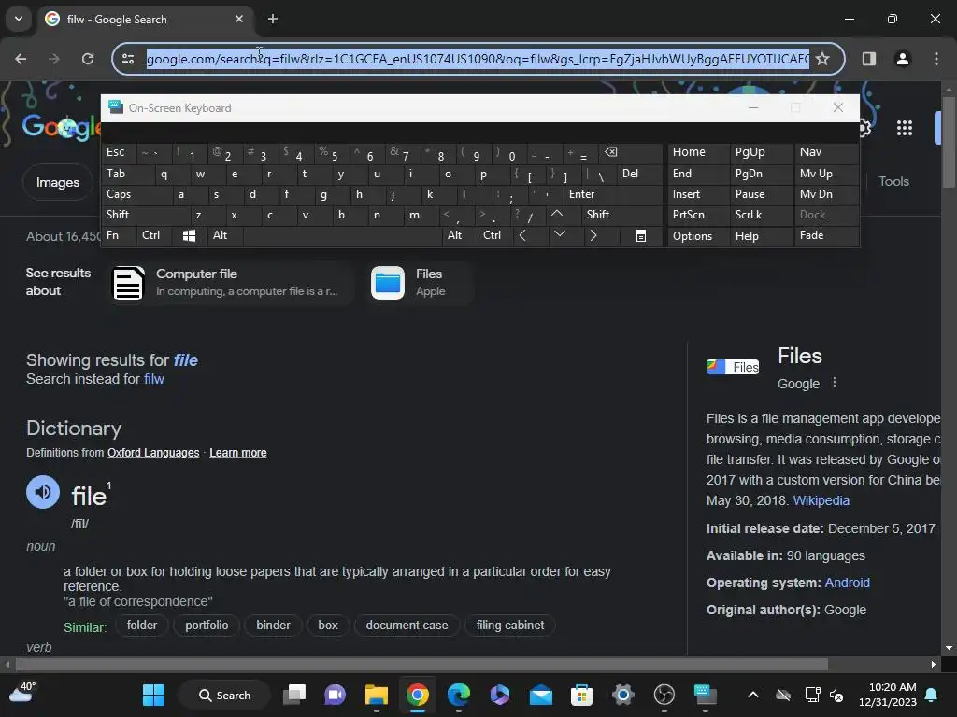Click the page's horizontal scrollbar

pyautogui.click(x=421, y=664)
